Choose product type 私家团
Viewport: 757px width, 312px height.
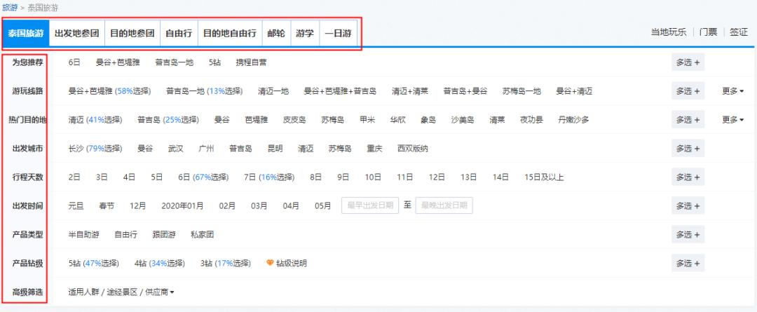pos(203,235)
